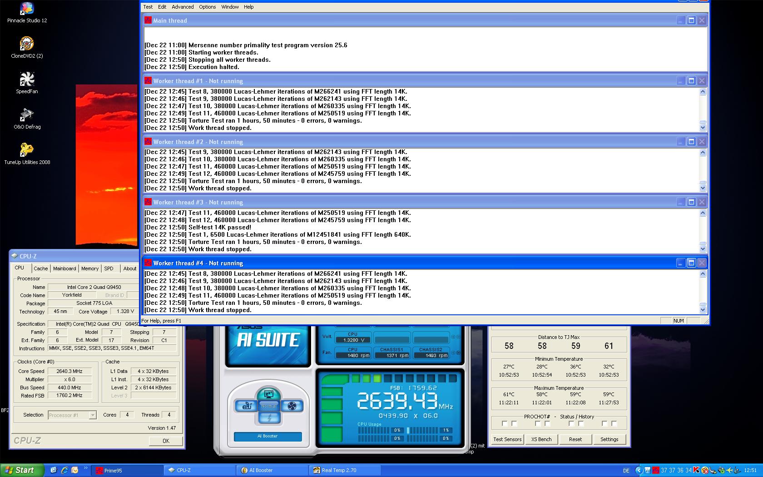
Task: Click Worker thread #2 scrollbar down arrow
Action: coord(703,188)
